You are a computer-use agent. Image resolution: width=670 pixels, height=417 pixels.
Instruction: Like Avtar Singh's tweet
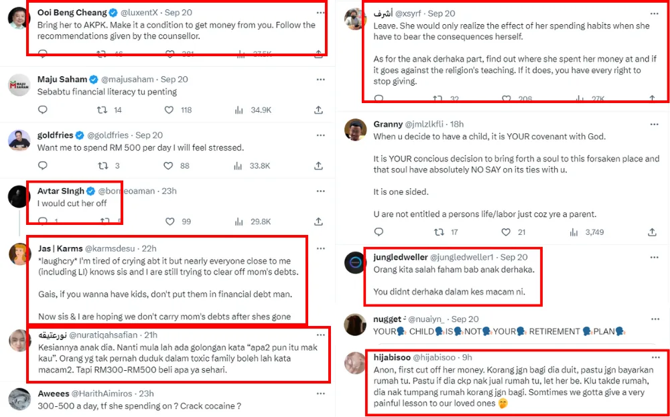point(169,222)
